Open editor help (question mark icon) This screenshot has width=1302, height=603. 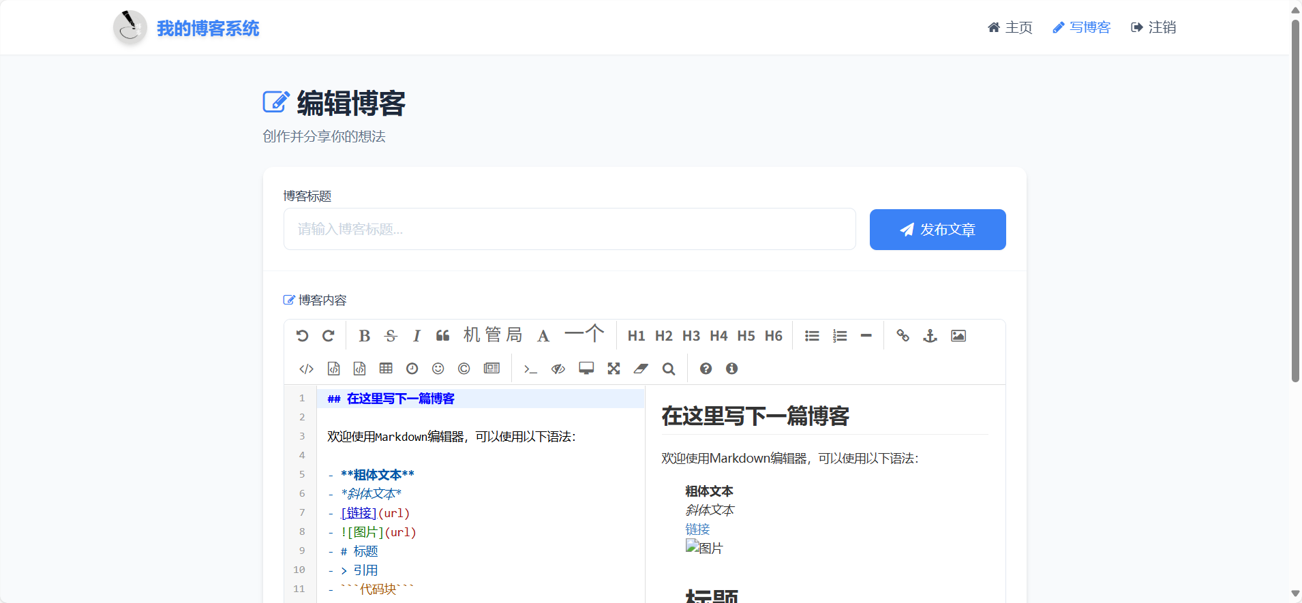tap(706, 369)
